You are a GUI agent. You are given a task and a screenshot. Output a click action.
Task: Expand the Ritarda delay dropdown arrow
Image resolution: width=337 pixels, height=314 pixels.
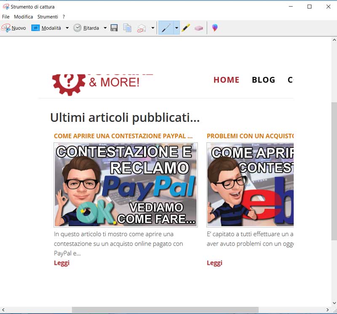pos(105,28)
